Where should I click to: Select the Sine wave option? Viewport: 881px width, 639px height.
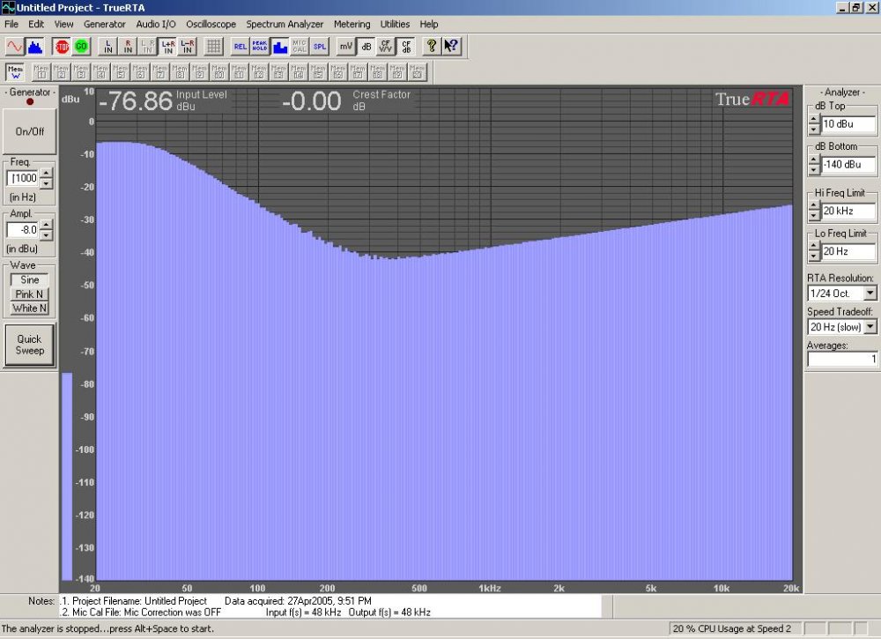point(30,279)
